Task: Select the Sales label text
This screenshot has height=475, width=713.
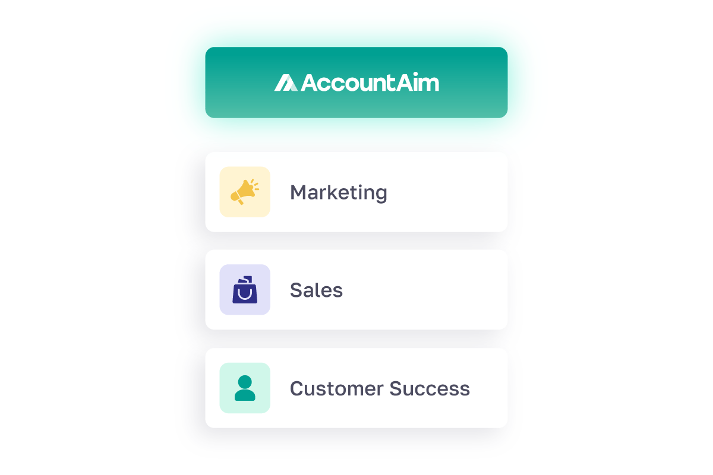Action: click(x=316, y=290)
